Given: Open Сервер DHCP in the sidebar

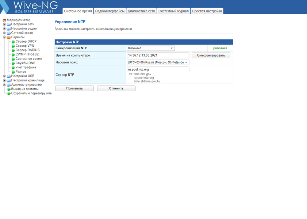Looking at the screenshot, I should pyautogui.click(x=26, y=42).
